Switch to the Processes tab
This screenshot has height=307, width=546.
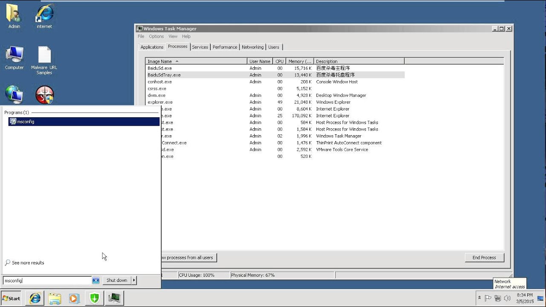[177, 46]
